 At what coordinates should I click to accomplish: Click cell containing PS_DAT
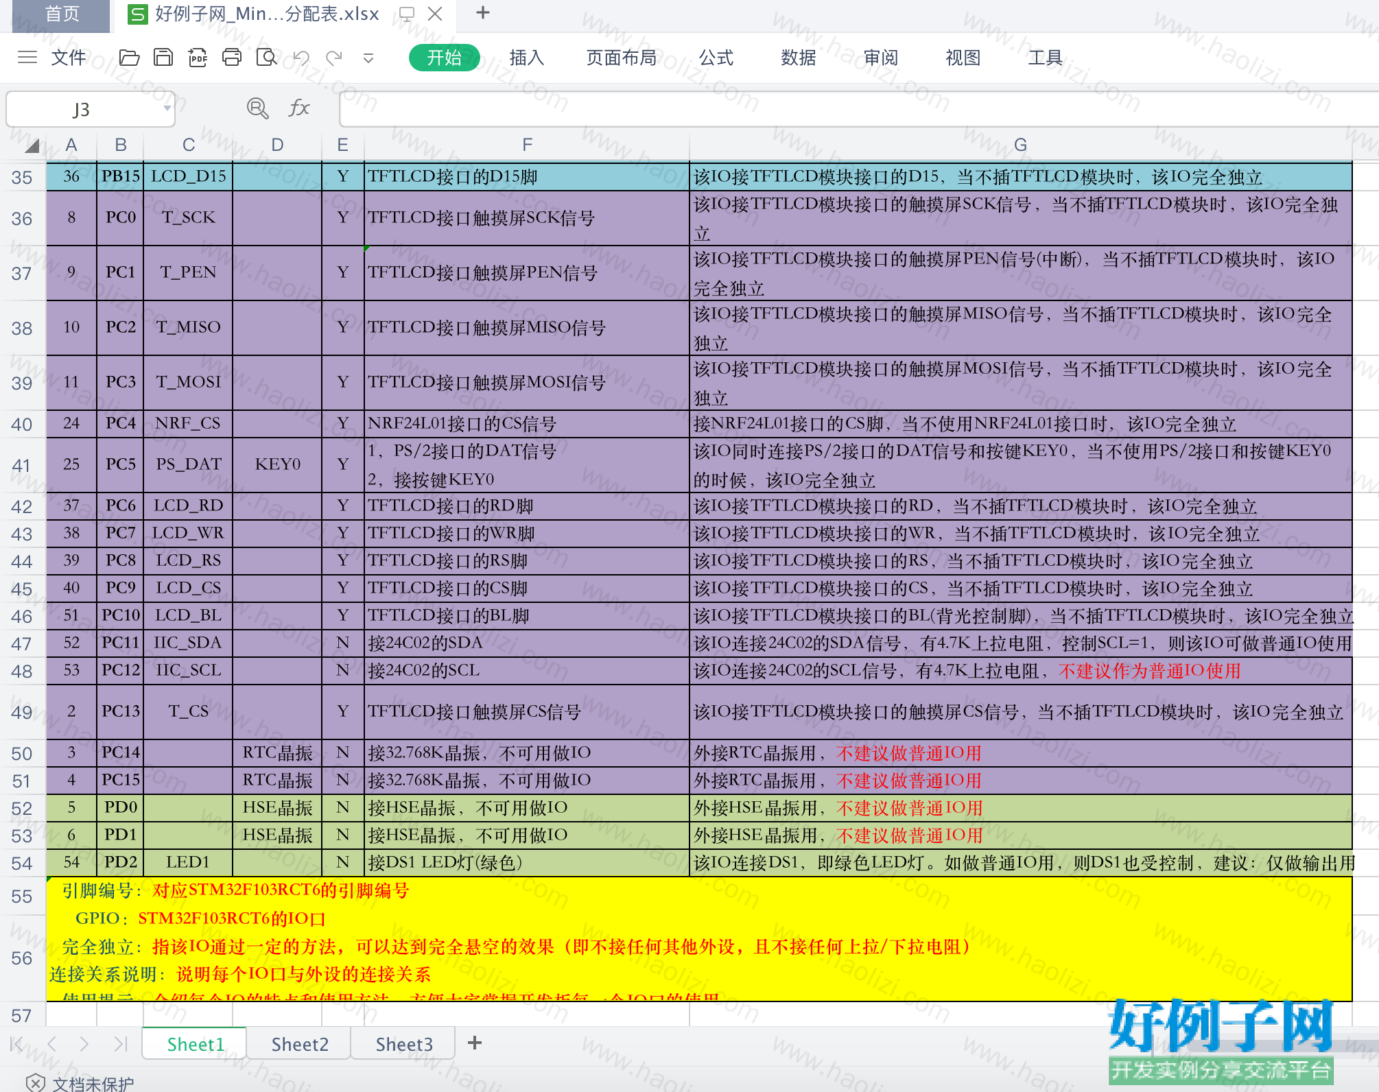(189, 464)
